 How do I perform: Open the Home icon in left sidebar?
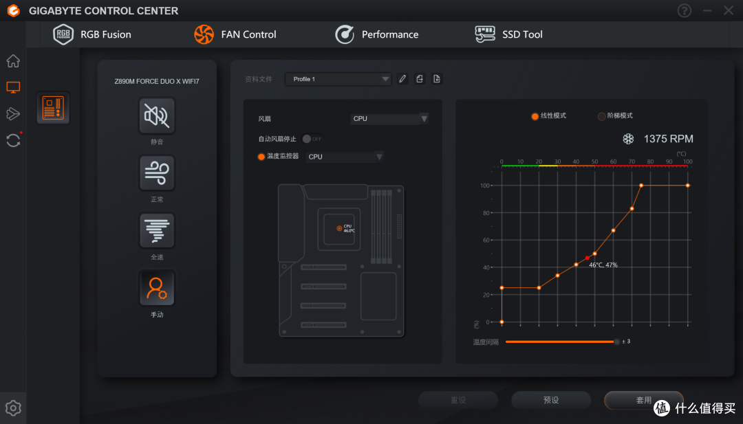pyautogui.click(x=13, y=61)
